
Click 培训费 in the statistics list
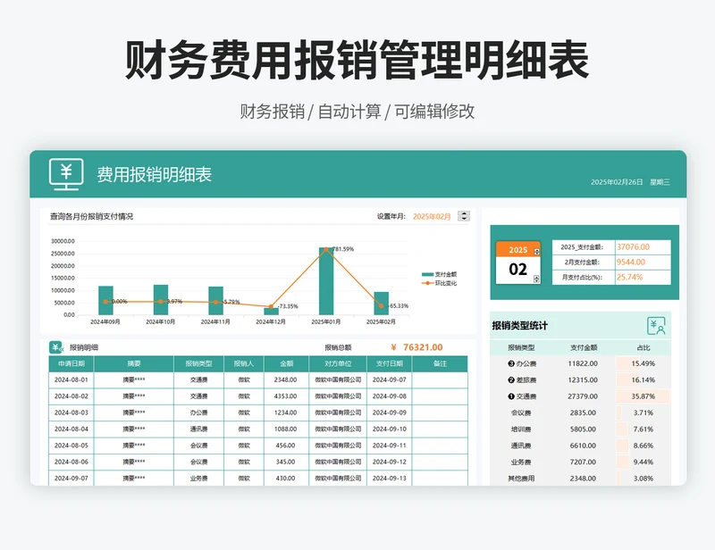[521, 429]
